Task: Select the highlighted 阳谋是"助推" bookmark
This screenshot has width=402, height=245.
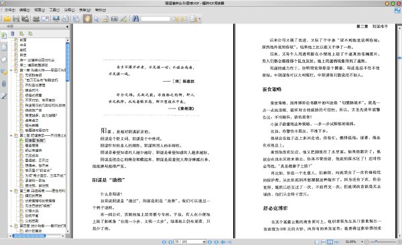Action: coord(35,141)
